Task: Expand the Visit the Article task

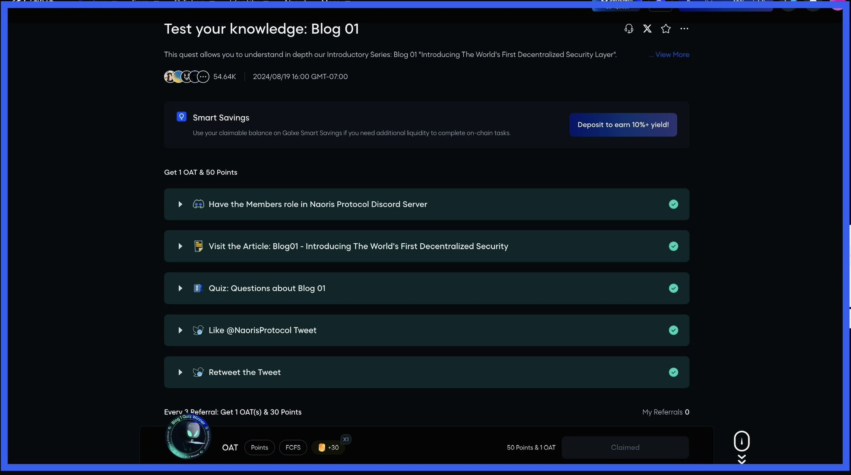Action: [x=180, y=246]
